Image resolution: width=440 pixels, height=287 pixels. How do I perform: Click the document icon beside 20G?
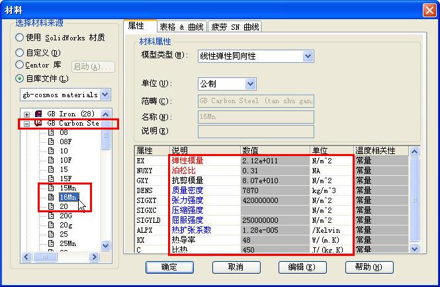coord(51,216)
